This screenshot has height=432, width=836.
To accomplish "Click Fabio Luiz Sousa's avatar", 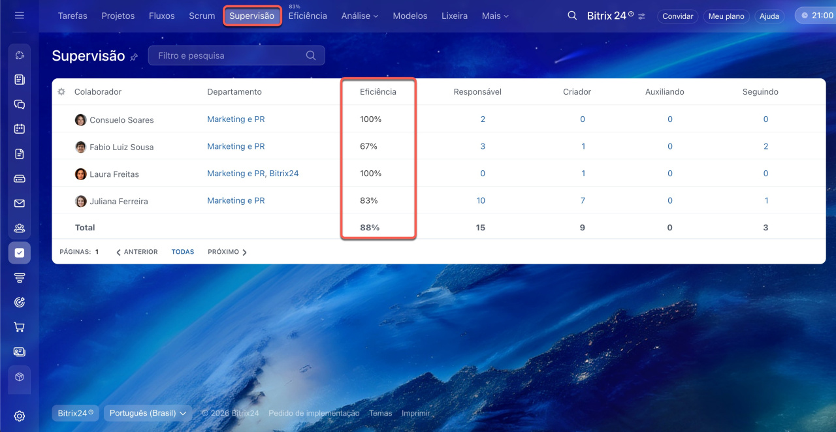I will coord(80,147).
